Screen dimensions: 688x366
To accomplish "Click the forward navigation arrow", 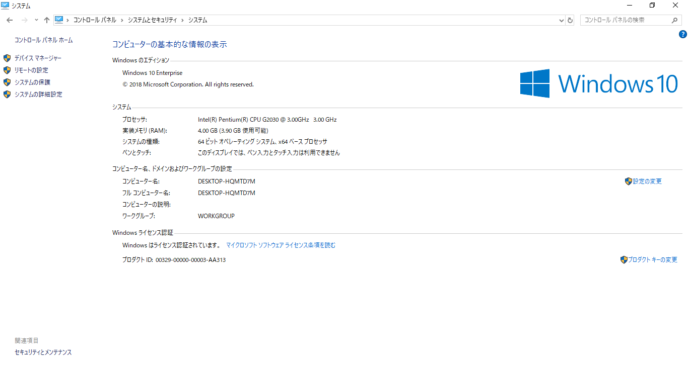I will pos(24,20).
